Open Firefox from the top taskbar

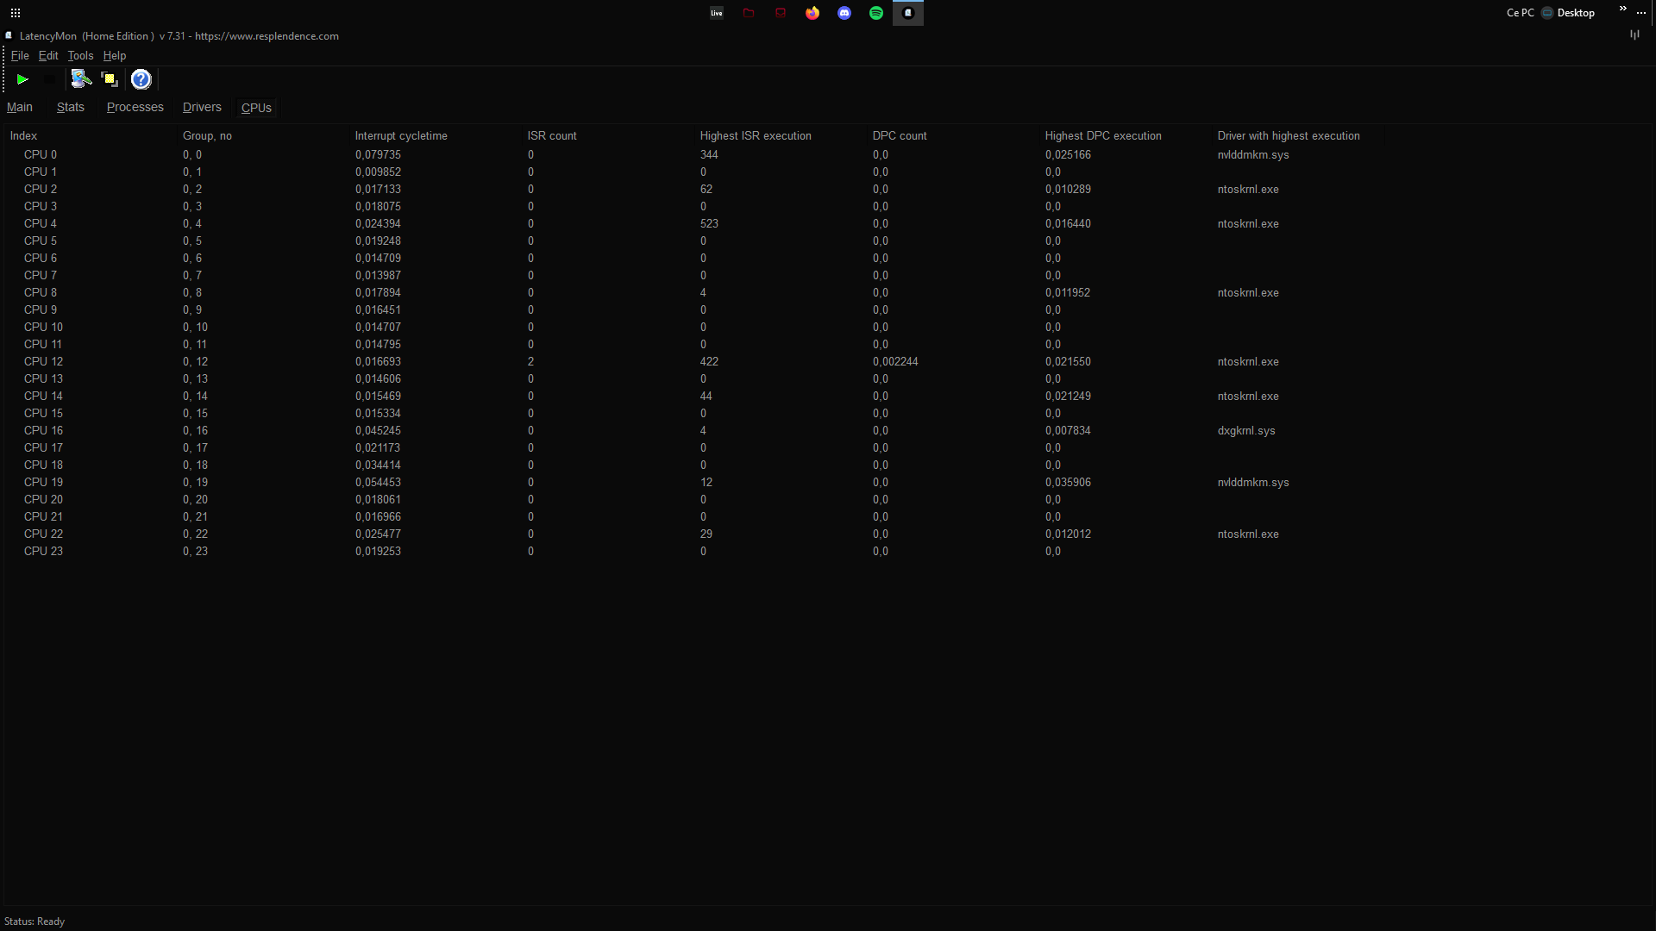point(812,13)
